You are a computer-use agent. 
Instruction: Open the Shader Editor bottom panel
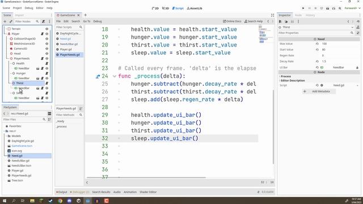coord(148,192)
